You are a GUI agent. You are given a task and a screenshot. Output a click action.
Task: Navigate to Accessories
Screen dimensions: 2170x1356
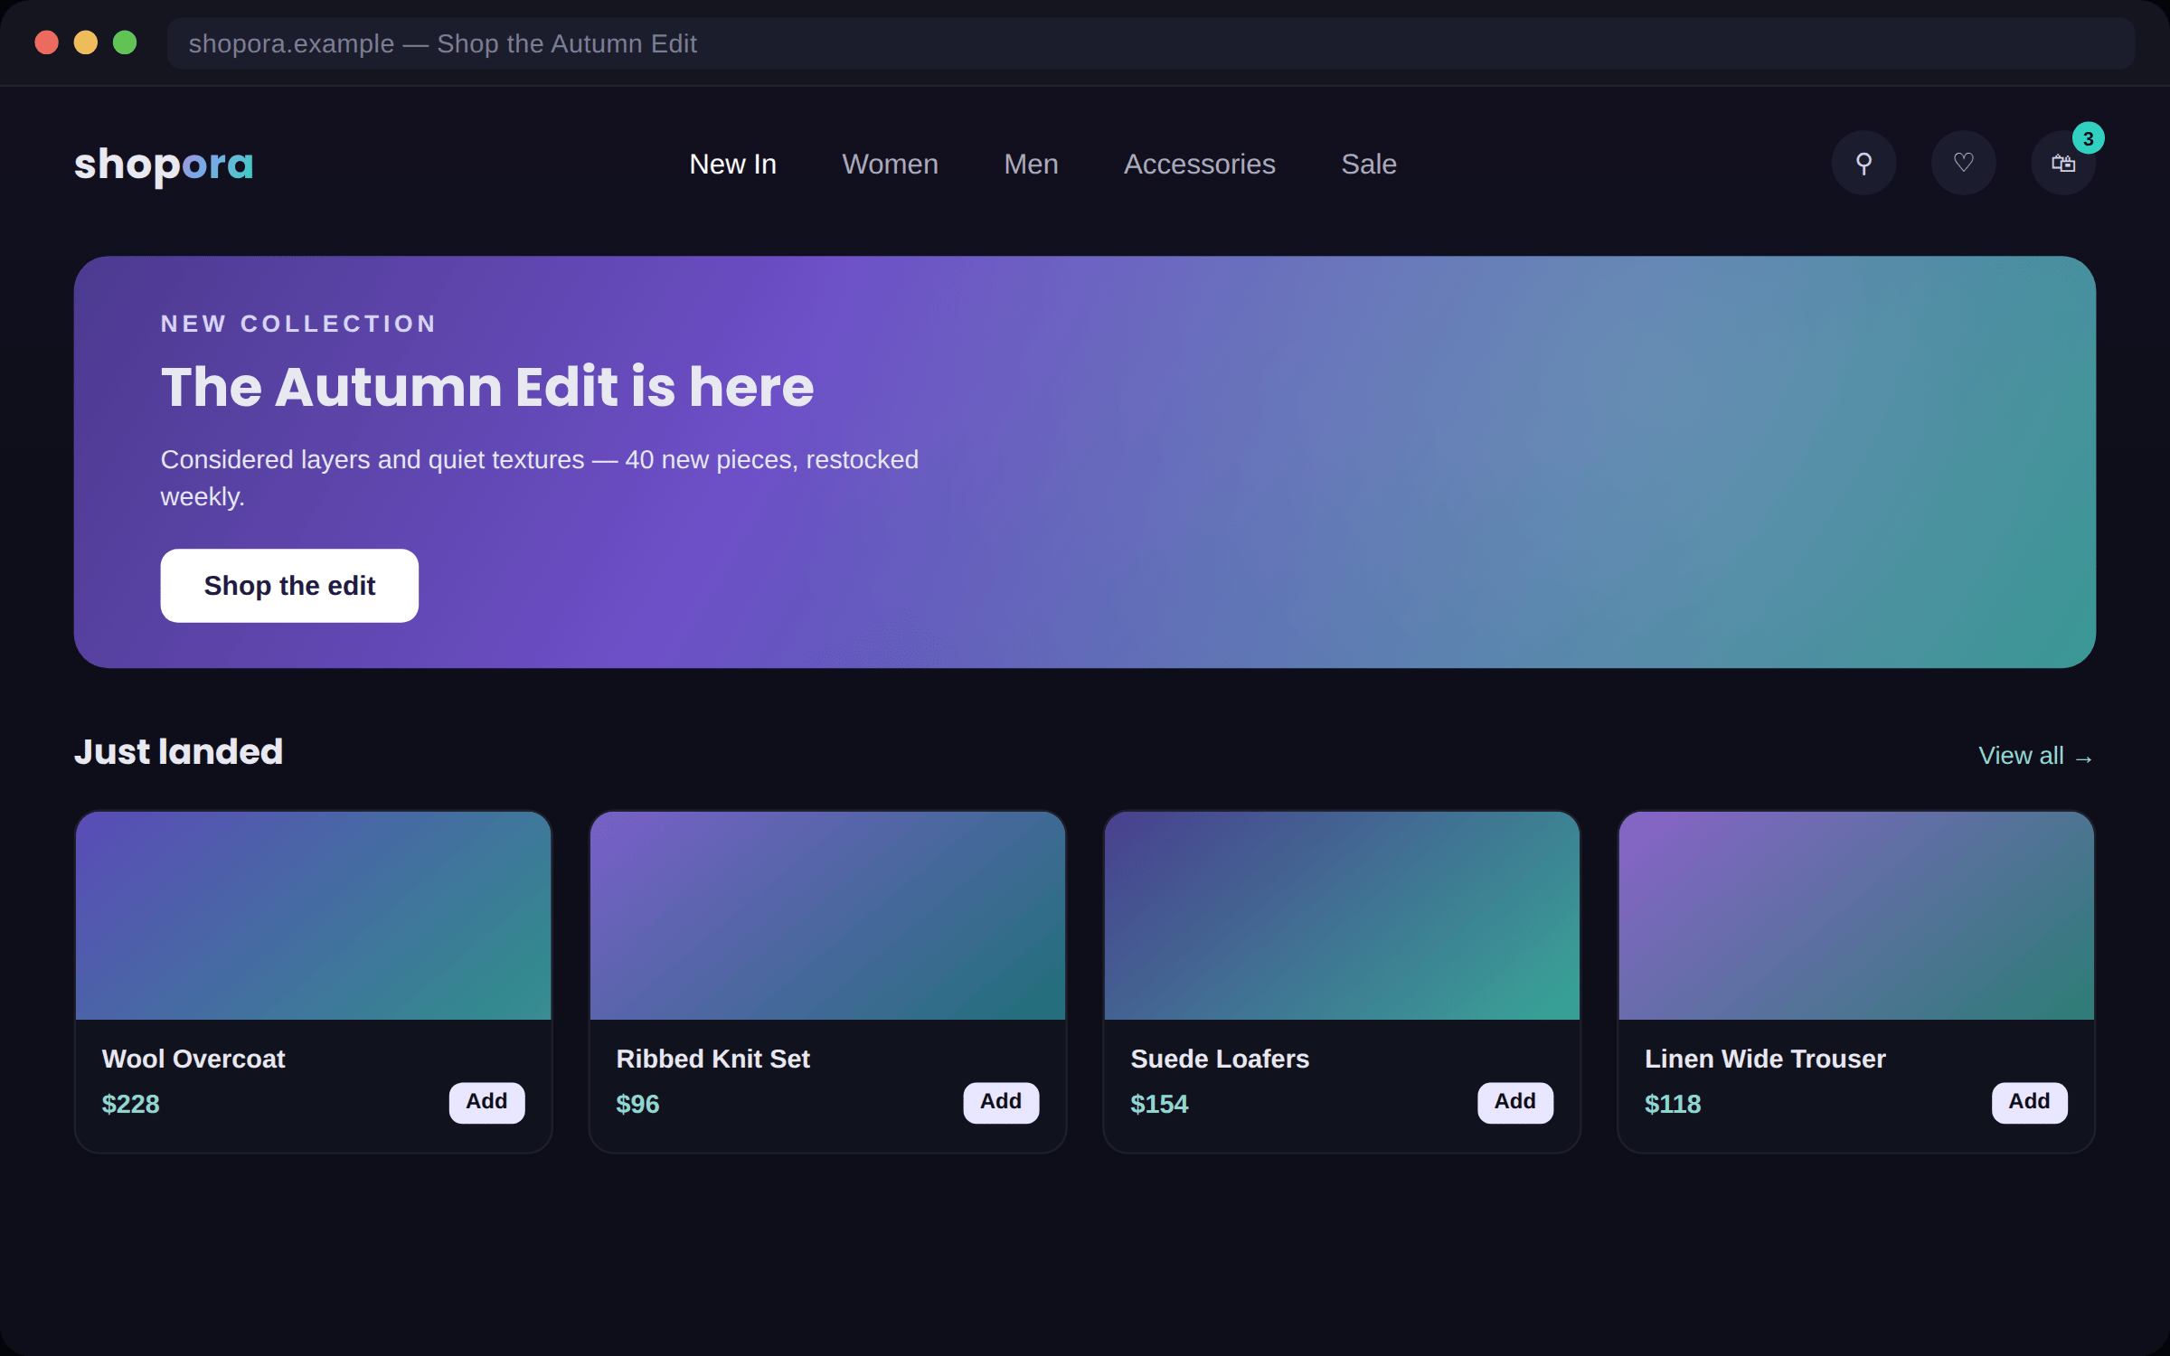click(1199, 164)
